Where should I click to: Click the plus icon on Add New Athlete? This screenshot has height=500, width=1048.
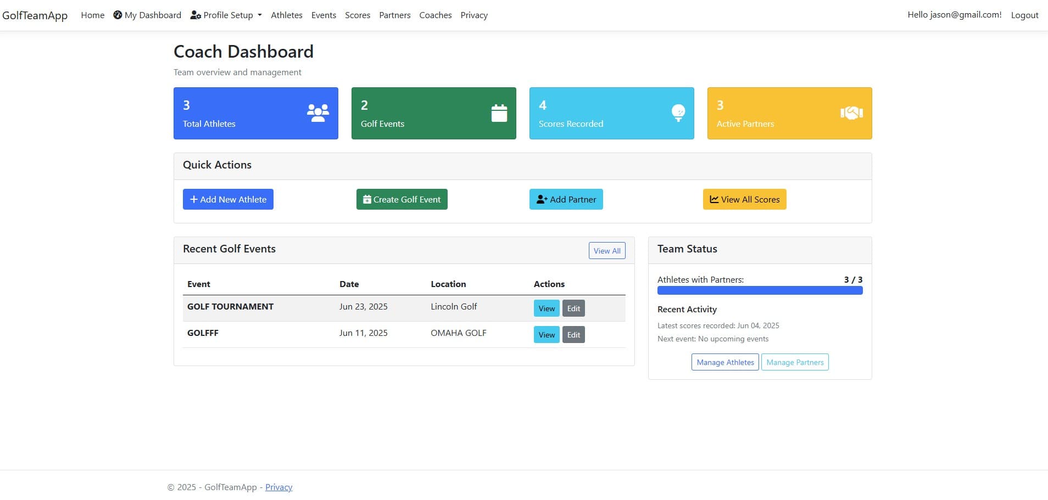coord(193,199)
